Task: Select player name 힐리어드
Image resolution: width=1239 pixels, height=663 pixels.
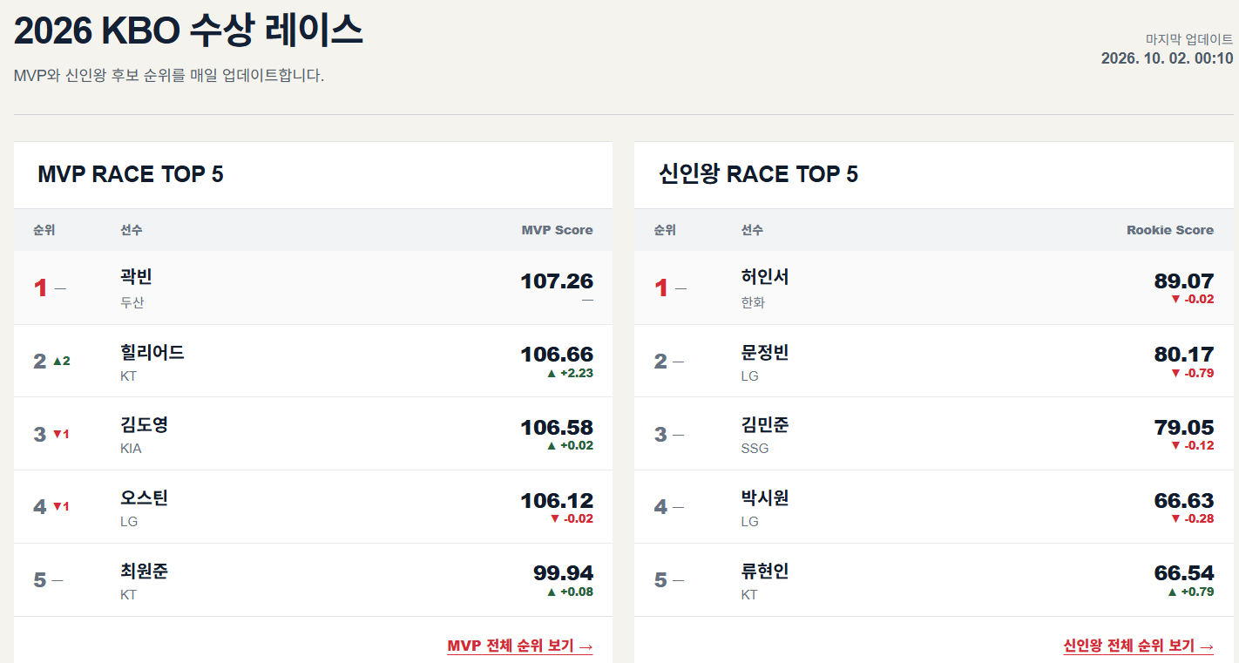Action: point(152,353)
